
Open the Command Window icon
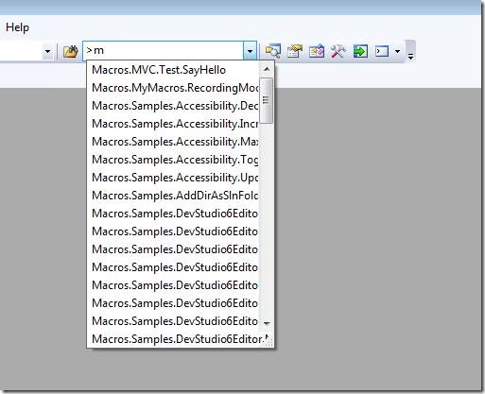382,51
